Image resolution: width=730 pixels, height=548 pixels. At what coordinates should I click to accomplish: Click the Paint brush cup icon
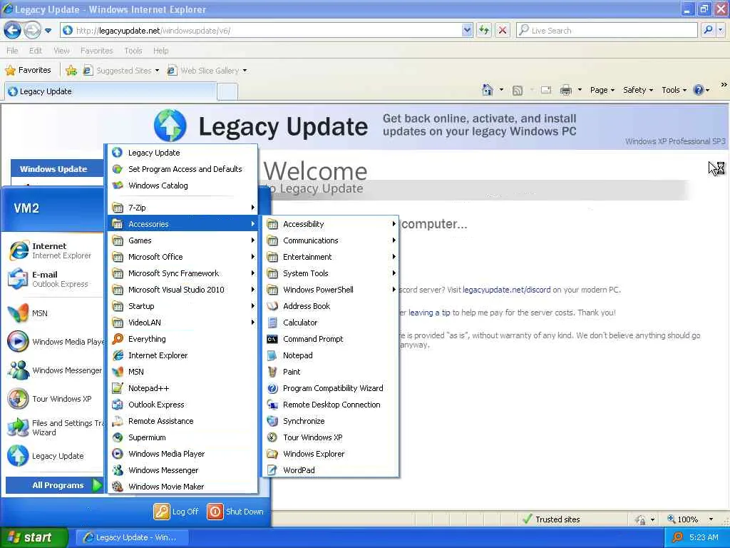point(272,371)
